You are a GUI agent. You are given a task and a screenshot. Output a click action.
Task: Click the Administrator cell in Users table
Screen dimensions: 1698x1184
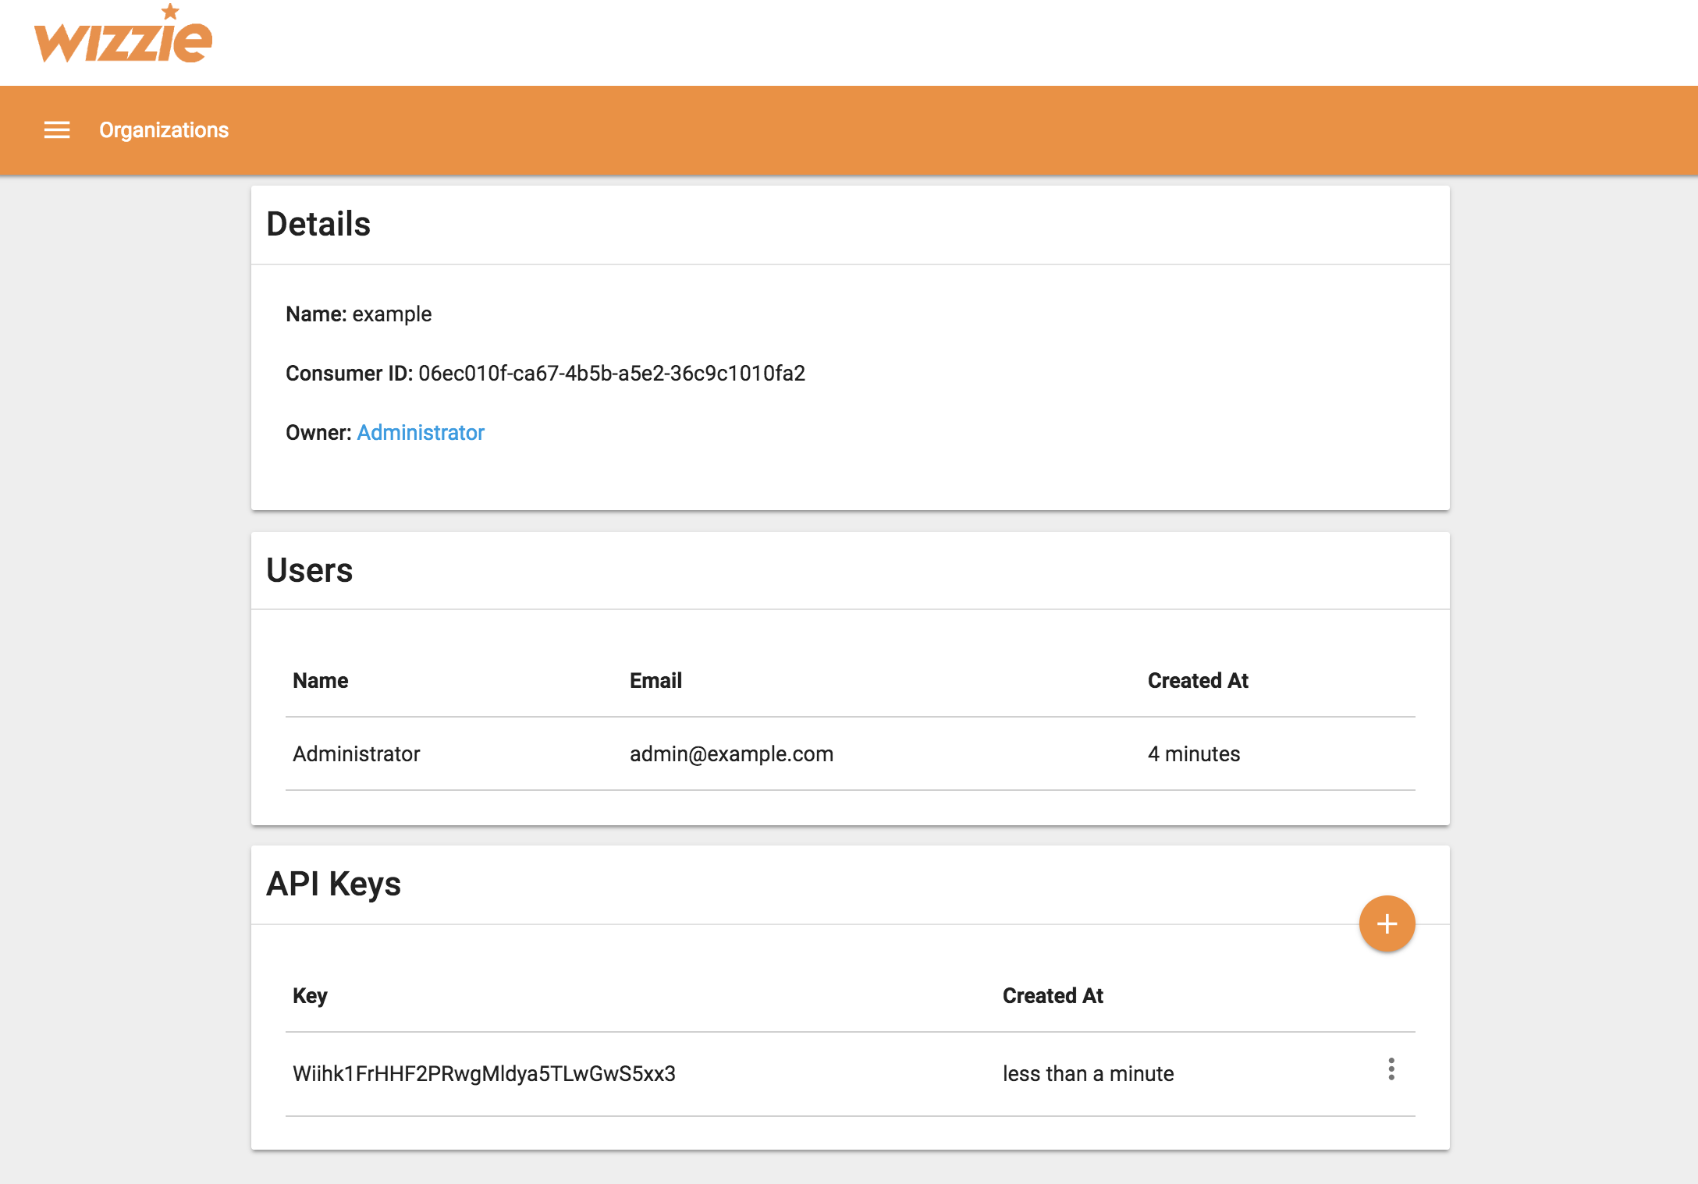[x=357, y=754]
